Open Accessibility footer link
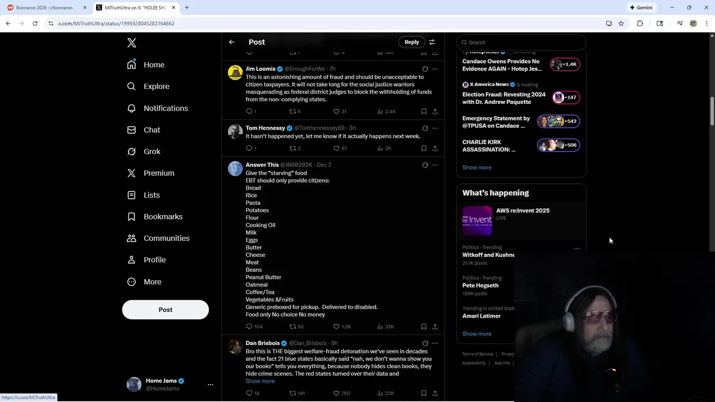This screenshot has height=402, width=715. pyautogui.click(x=474, y=363)
